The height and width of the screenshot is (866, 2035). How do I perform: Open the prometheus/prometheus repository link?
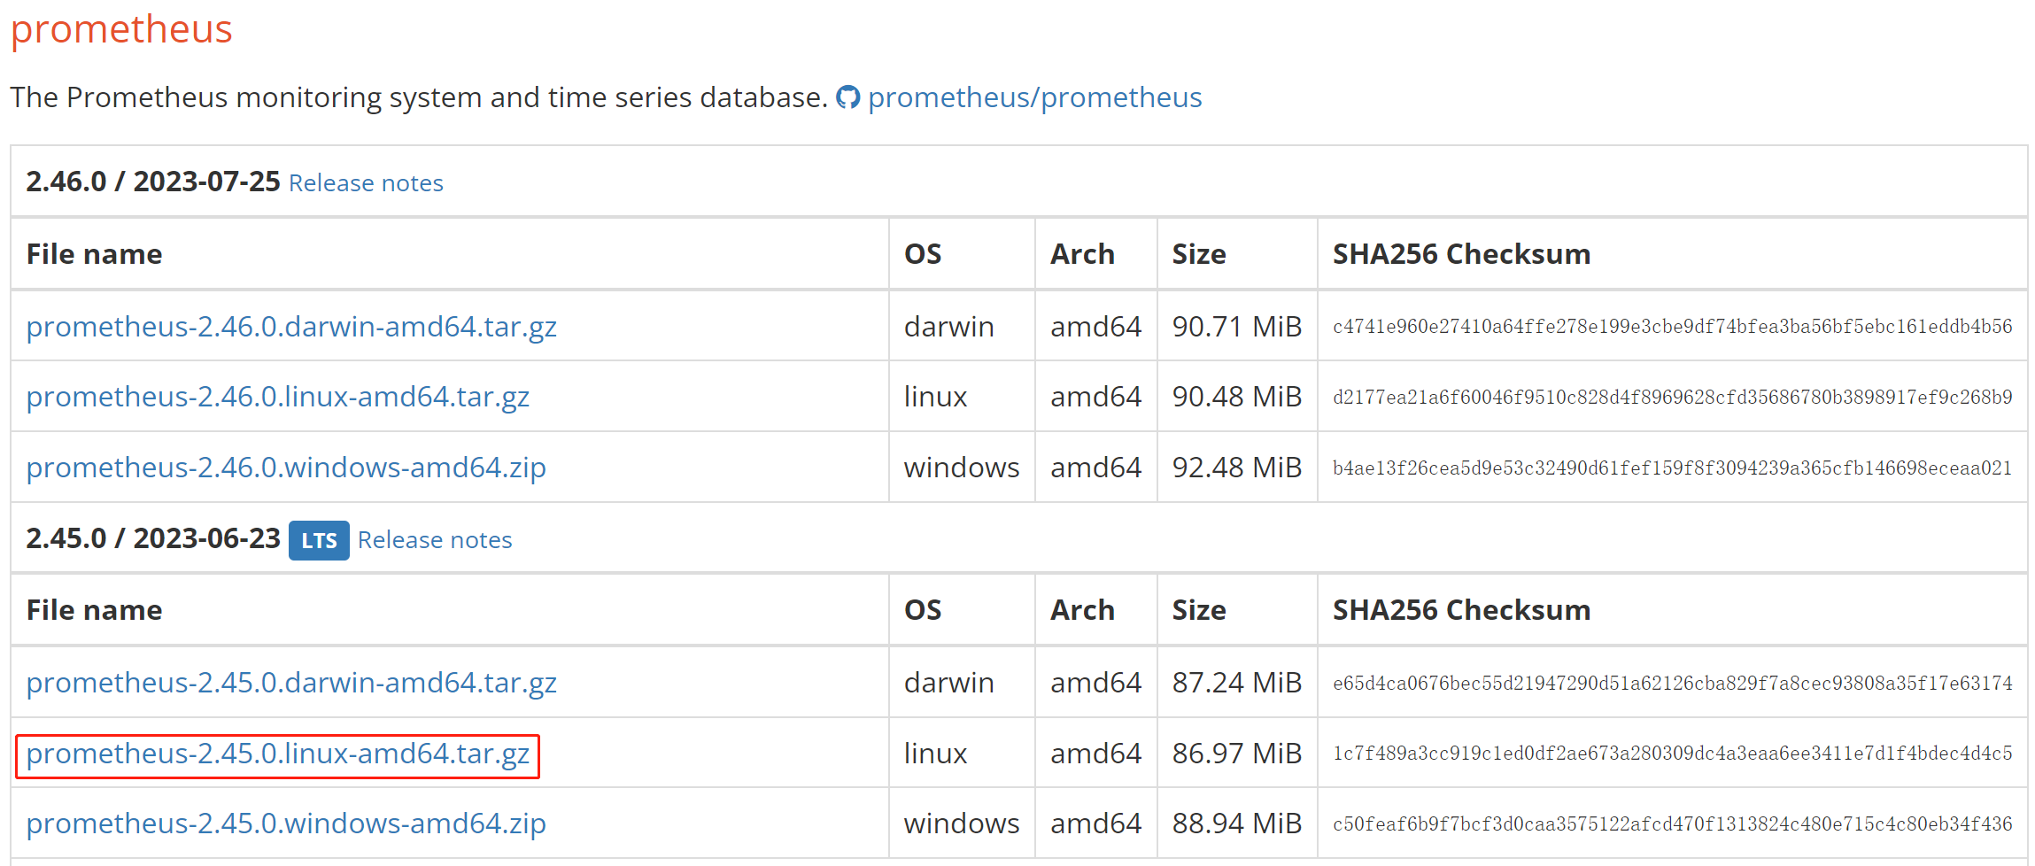point(1034,97)
